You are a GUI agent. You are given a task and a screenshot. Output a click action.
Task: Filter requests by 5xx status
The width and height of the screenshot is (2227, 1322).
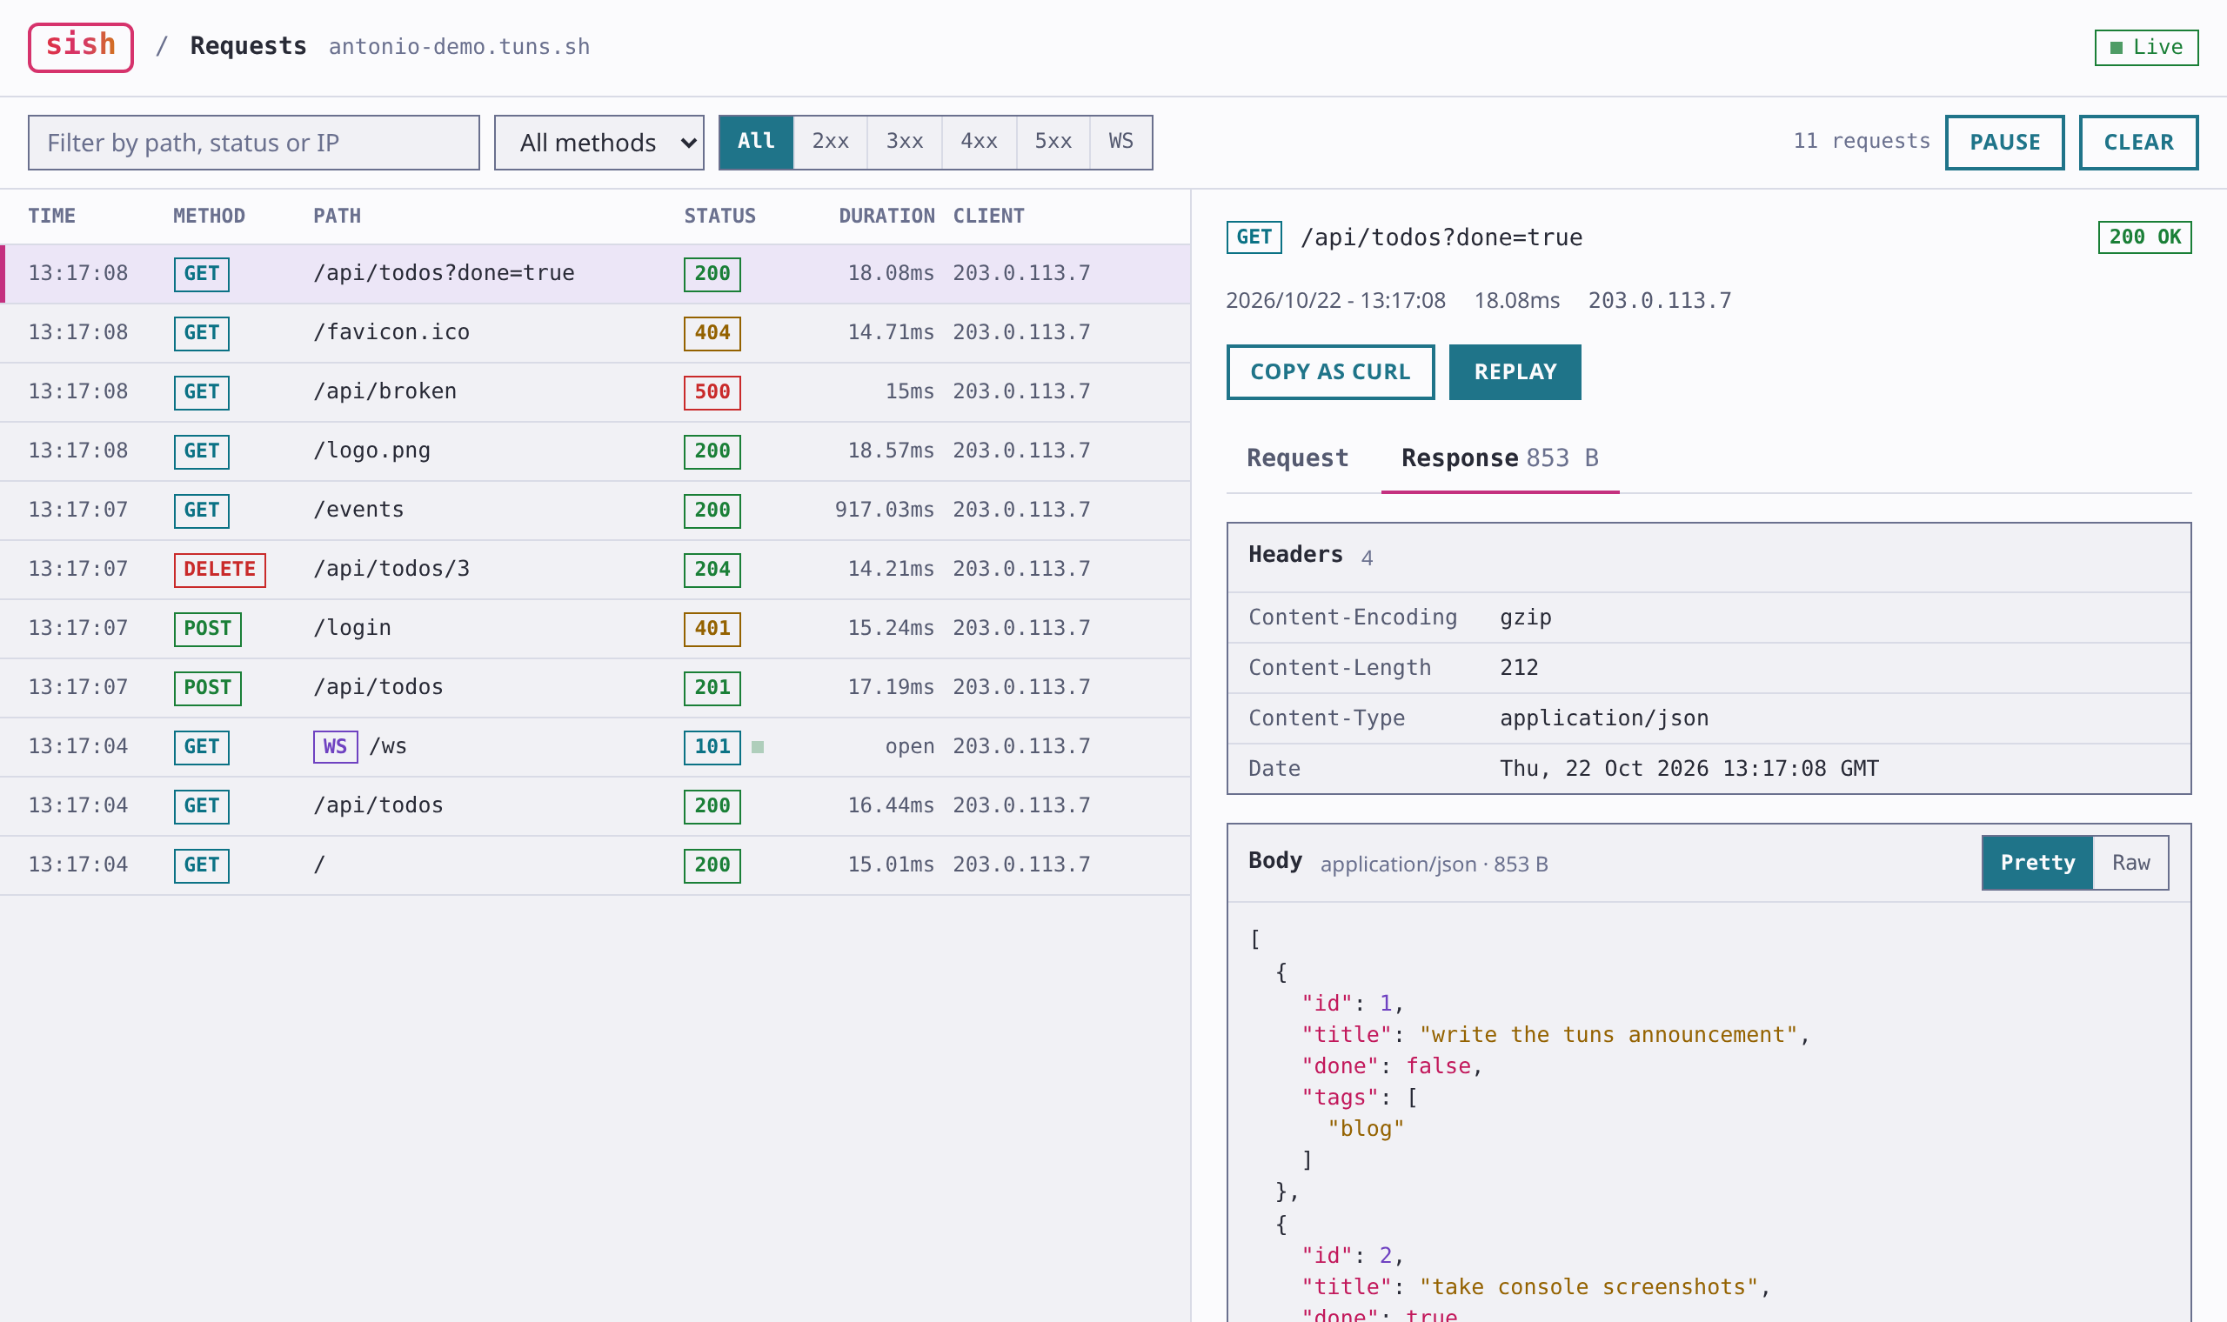[1053, 142]
